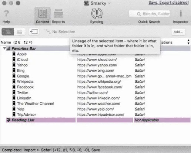This screenshot has width=191, height=153.
Task: Open the Syncing status icon
Action: (x=97, y=13)
